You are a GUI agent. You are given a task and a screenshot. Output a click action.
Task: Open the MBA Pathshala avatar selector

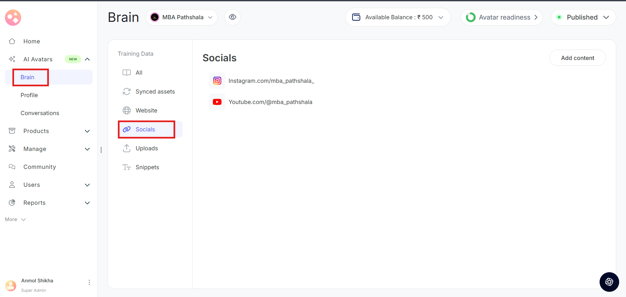pyautogui.click(x=182, y=17)
